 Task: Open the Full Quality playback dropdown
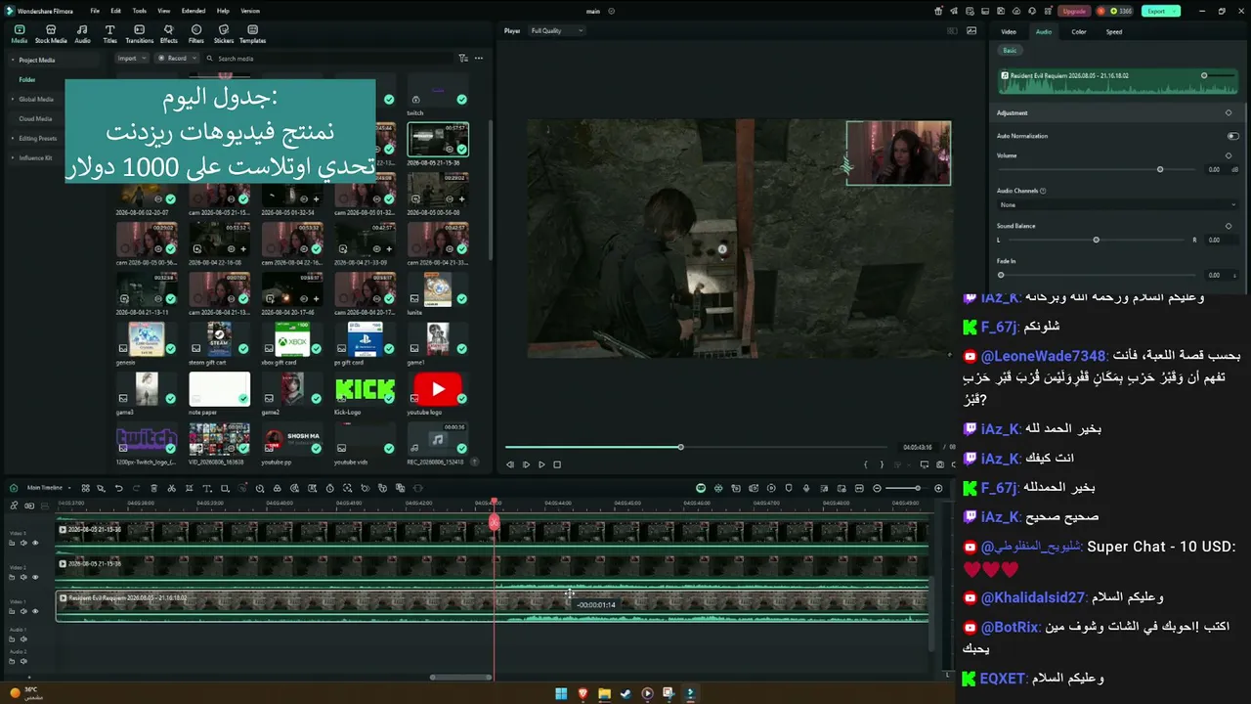point(556,31)
